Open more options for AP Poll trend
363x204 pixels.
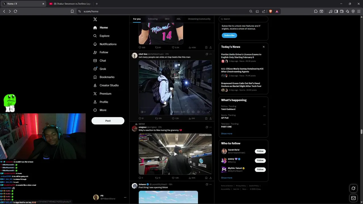264,116
